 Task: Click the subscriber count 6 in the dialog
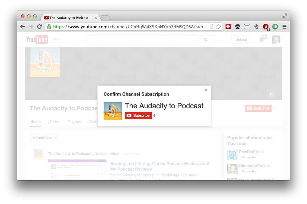pyautogui.click(x=154, y=116)
